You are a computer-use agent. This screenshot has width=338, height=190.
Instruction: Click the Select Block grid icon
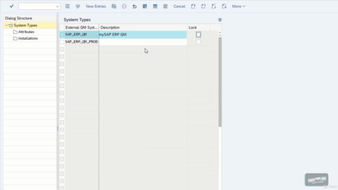155,6
